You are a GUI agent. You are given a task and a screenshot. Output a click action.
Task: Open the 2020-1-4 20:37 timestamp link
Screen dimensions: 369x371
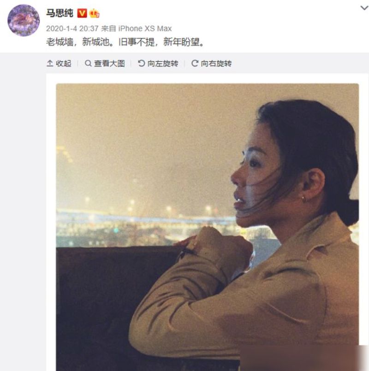[x=72, y=29]
